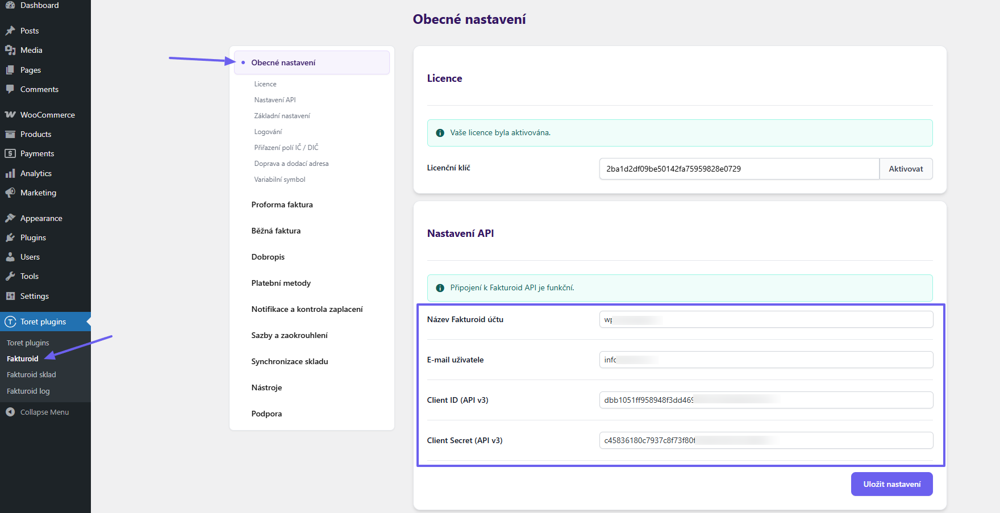
Task: Click the Plugins plug icon
Action: [x=10, y=237]
